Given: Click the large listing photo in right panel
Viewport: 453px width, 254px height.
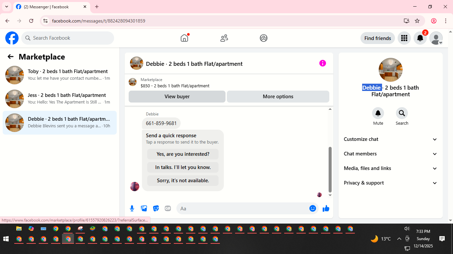Looking at the screenshot, I should point(391,70).
